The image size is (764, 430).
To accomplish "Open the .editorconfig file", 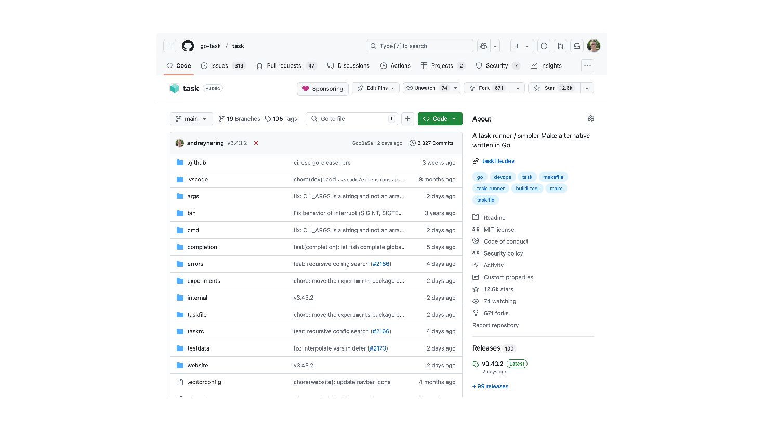I will tap(204, 382).
